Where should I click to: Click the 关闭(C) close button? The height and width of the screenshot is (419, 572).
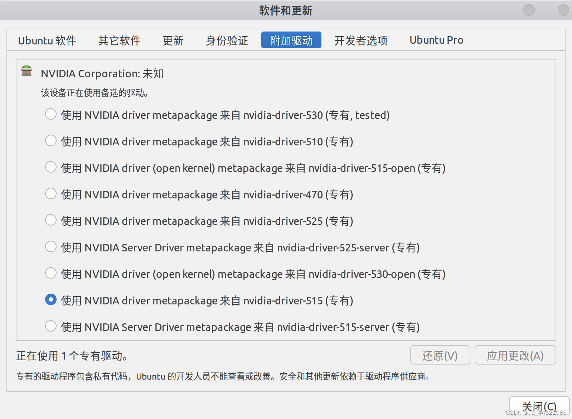(539, 406)
